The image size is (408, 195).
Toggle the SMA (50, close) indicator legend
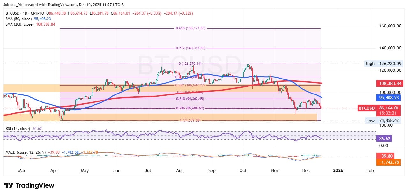coord(19,19)
